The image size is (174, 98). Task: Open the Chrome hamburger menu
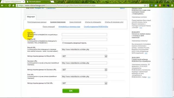(172, 5)
